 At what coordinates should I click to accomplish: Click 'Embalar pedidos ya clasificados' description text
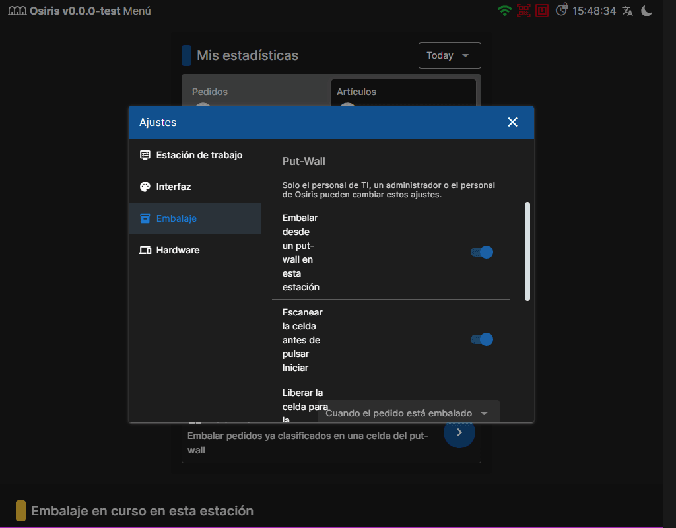pos(308,443)
